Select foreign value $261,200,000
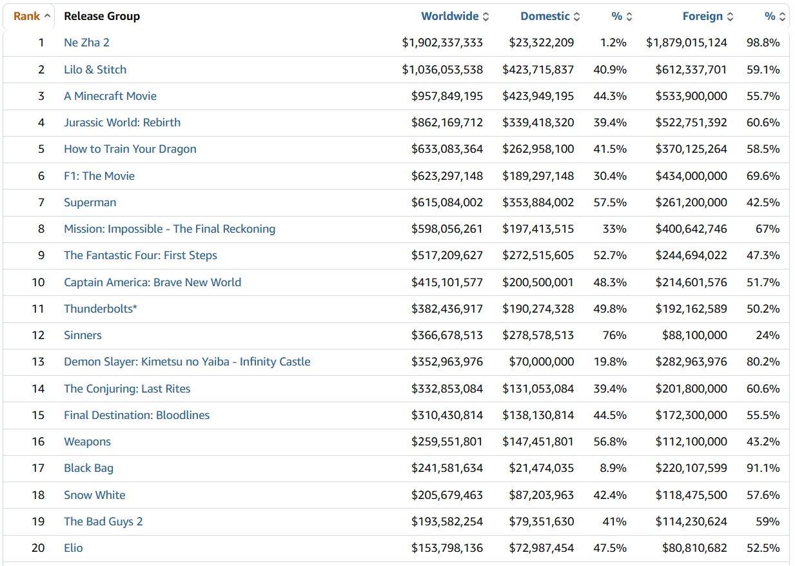 691,202
